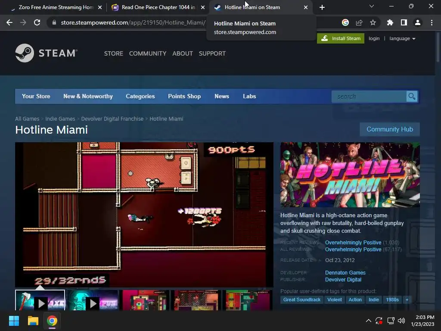This screenshot has height=331, width=441.
Task: Click the search magnifier button
Action: coord(412,97)
